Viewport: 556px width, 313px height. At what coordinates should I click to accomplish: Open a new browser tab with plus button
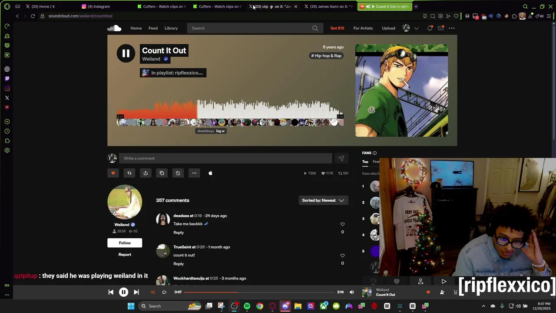416,7
